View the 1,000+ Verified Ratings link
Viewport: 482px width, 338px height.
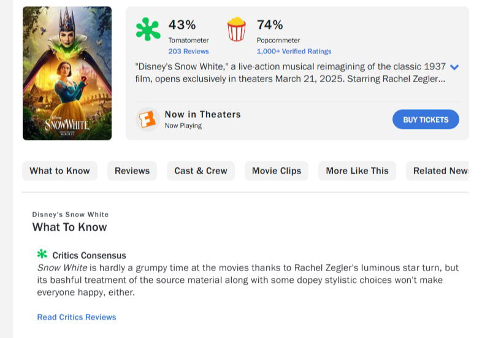coord(294,52)
